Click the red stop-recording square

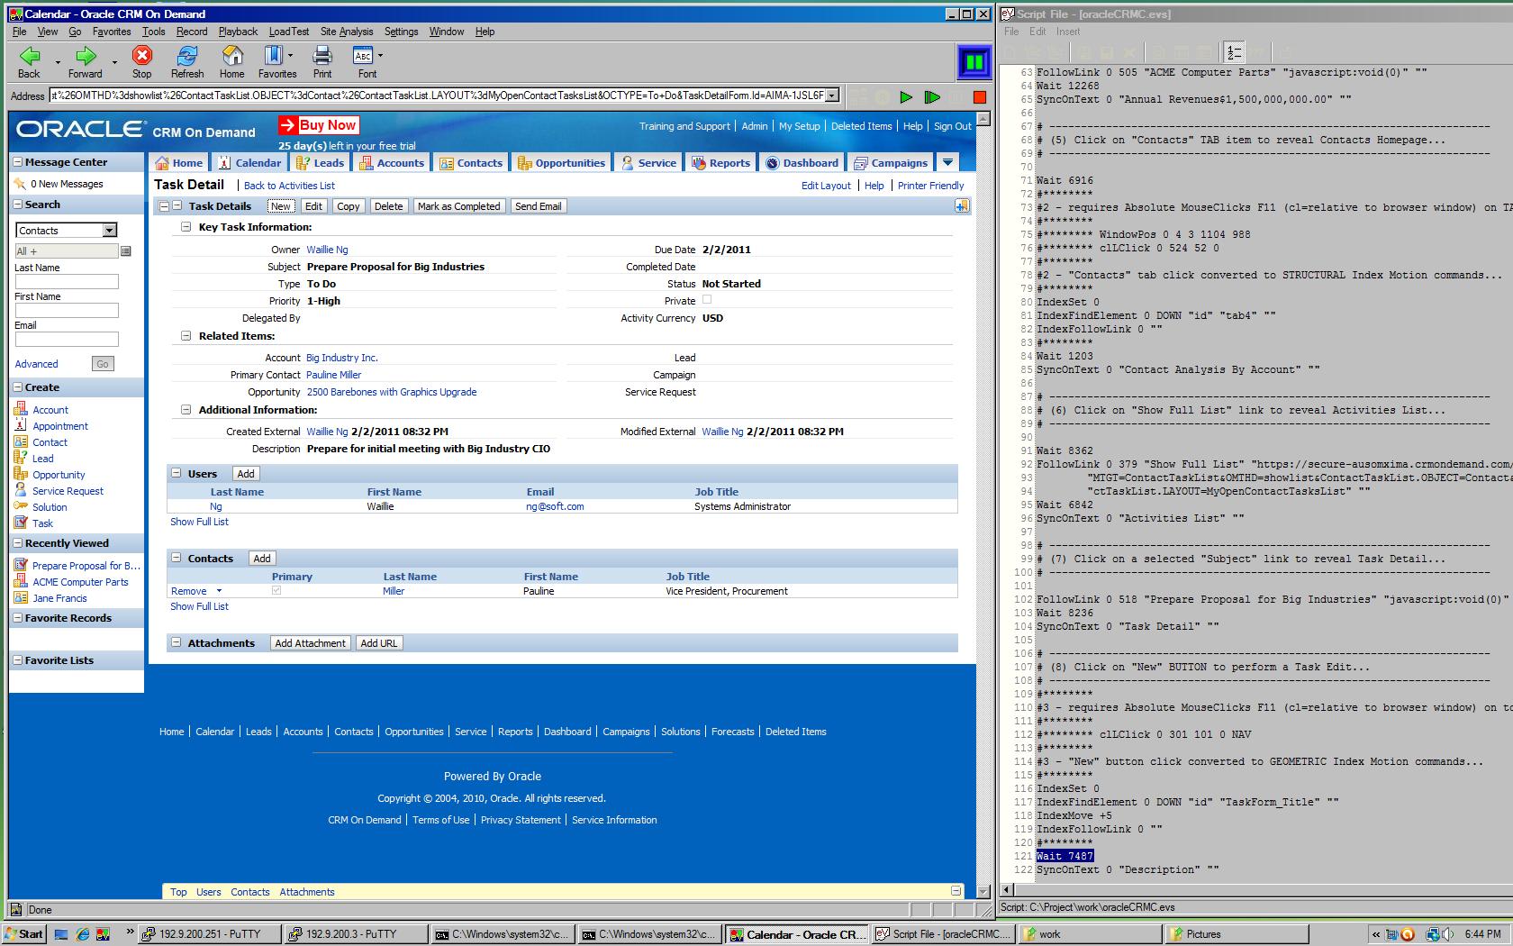(x=980, y=96)
